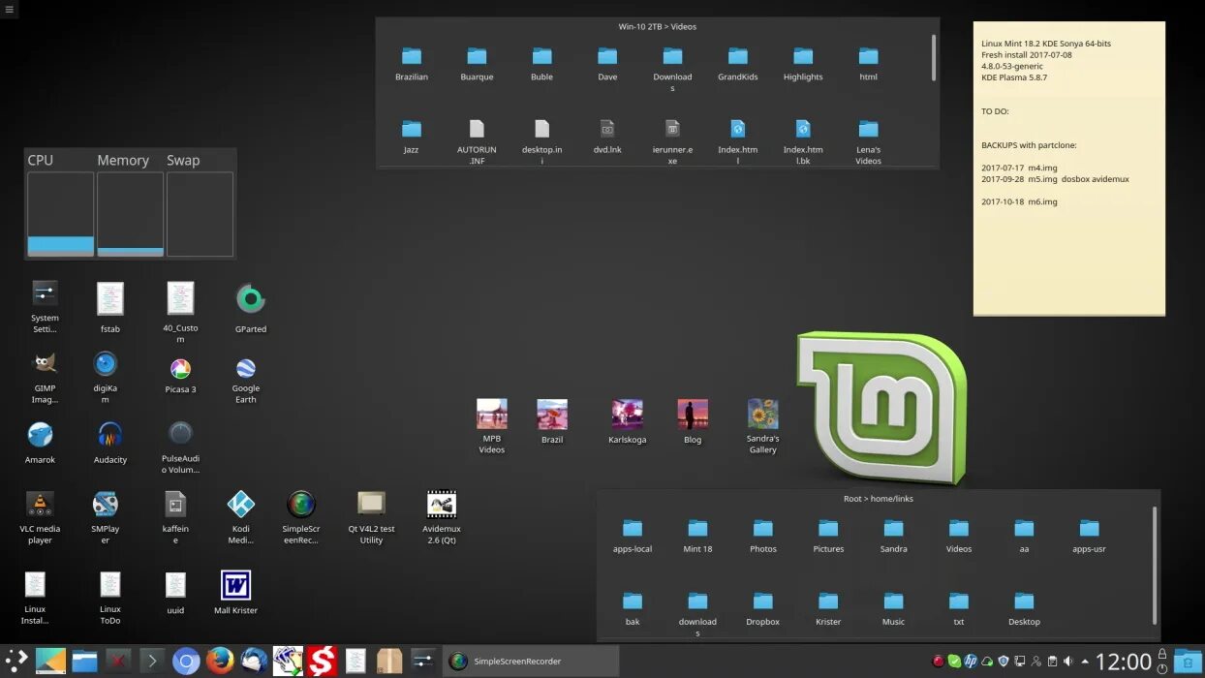Open PulseAudio Volume Control icon
This screenshot has width=1205, height=678.
(x=180, y=447)
